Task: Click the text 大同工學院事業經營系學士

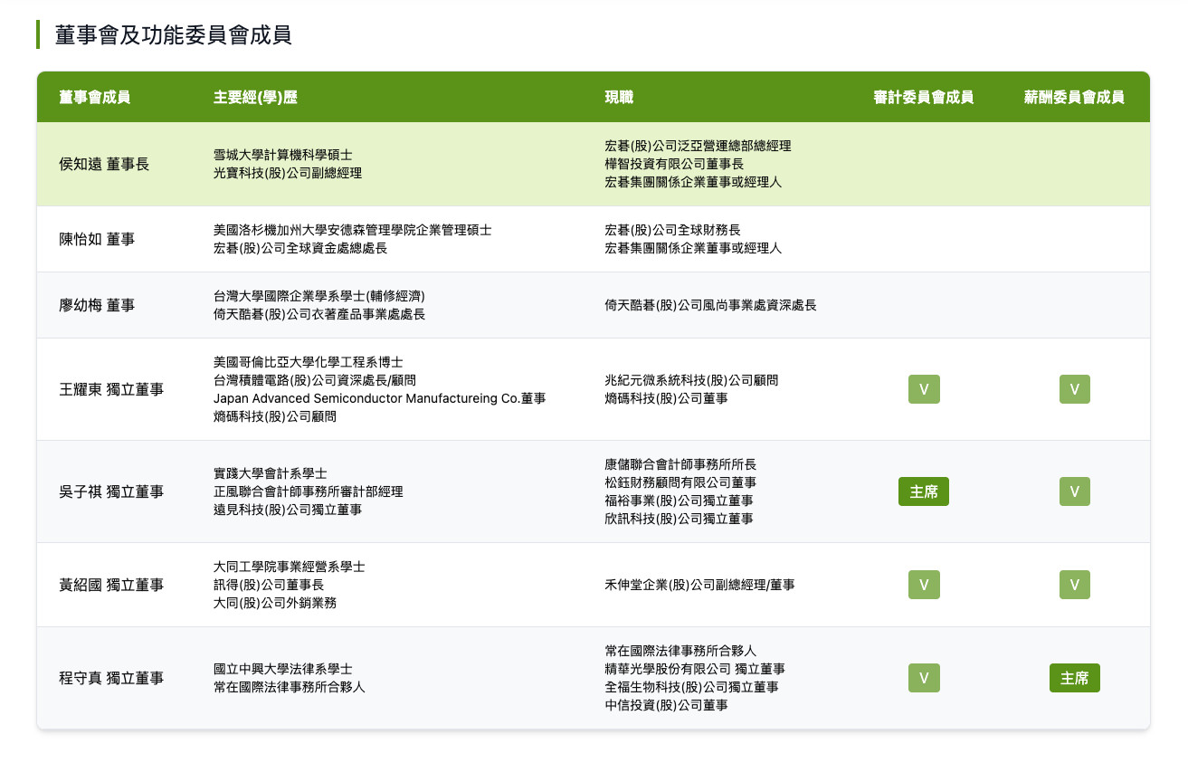Action: 290,567
